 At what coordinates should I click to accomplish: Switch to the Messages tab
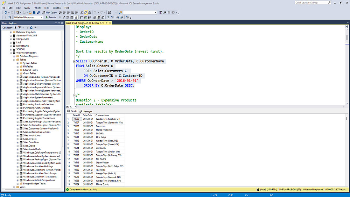tap(86, 111)
